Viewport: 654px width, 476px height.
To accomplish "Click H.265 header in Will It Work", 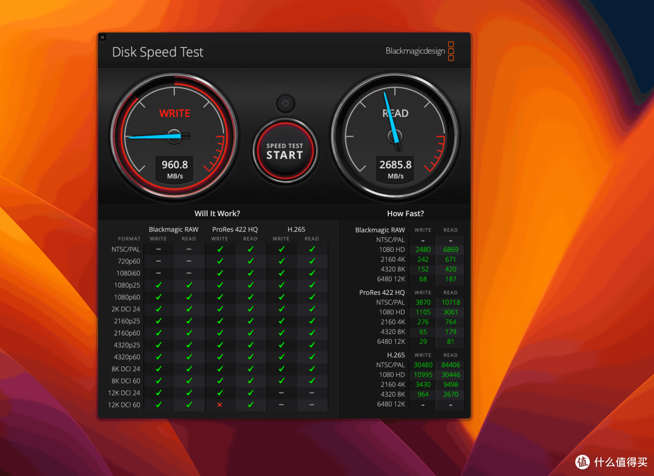I will (x=296, y=230).
